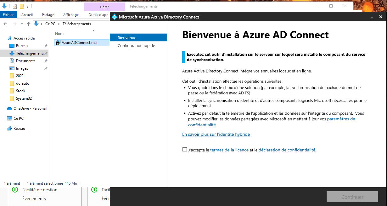Select the Ce PC computer icon in sidebar
Viewport: 387px width, 206px height.
point(9,119)
